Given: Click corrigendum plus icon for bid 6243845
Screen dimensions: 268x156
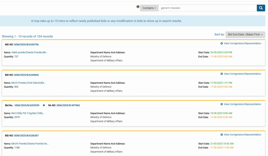Looking at the screenshot, I should pyautogui.click(x=221, y=74).
